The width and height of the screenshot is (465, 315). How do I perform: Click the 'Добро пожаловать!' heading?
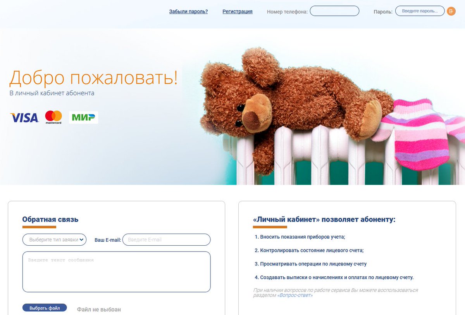[x=93, y=77]
